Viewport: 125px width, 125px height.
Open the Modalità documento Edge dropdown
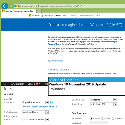pos(36,102)
